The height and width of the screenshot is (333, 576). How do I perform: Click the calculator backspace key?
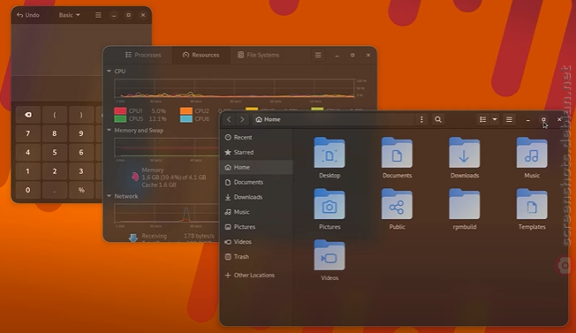[x=28, y=115]
